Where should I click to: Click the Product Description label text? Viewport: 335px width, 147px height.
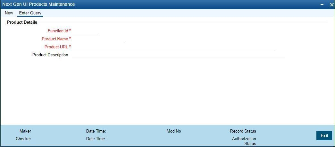pyautogui.click(x=50, y=55)
